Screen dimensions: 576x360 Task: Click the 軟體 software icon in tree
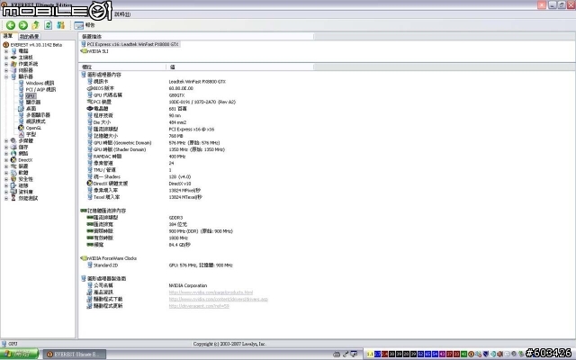[13, 173]
